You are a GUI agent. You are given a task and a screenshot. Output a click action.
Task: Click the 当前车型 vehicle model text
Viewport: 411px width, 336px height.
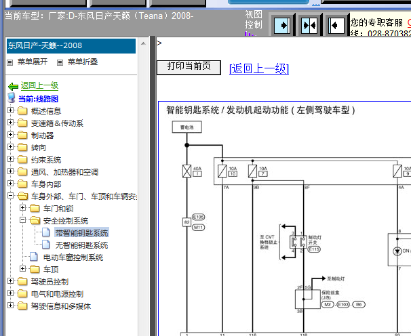pyautogui.click(x=99, y=16)
